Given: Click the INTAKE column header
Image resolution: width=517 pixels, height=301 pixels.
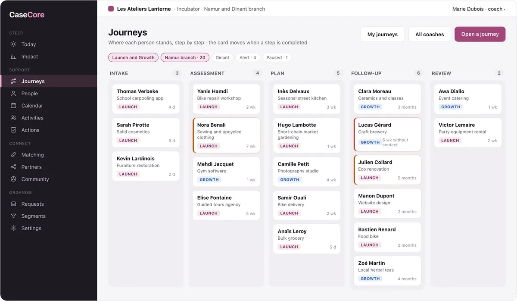Looking at the screenshot, I should (x=119, y=73).
